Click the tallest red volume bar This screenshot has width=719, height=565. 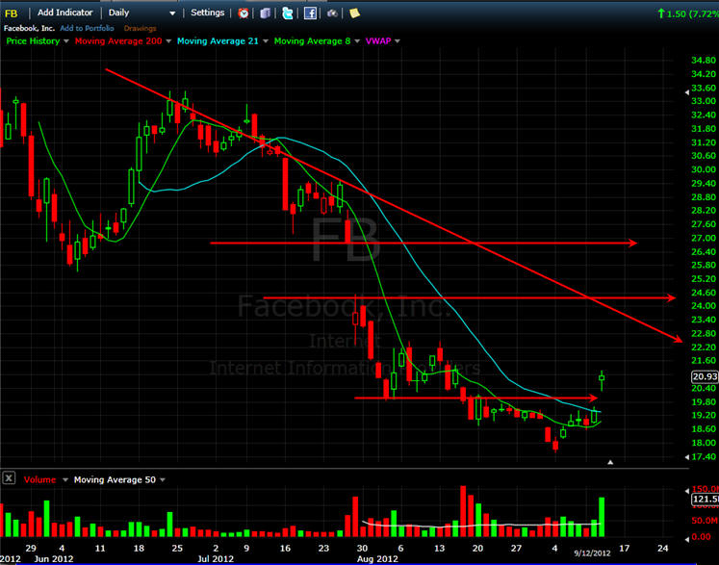click(463, 511)
